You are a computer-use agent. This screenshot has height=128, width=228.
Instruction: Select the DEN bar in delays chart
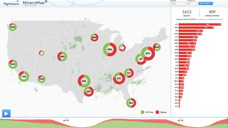(187, 50)
